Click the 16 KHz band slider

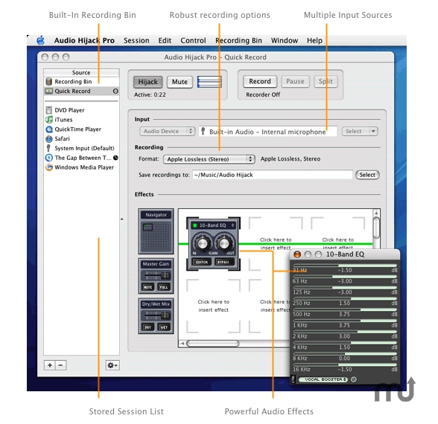click(x=345, y=364)
